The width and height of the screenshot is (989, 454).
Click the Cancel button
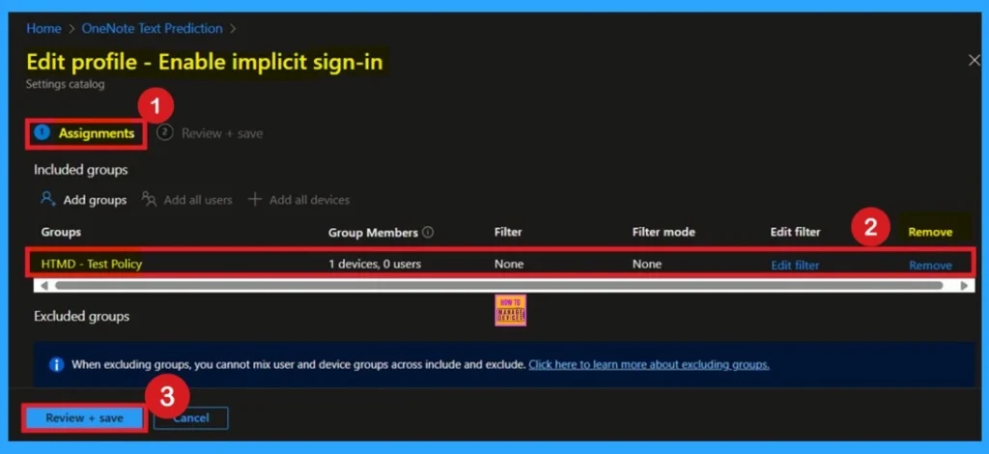point(191,418)
